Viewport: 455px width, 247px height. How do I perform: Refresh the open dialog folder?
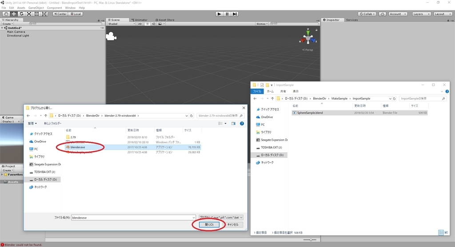point(192,116)
